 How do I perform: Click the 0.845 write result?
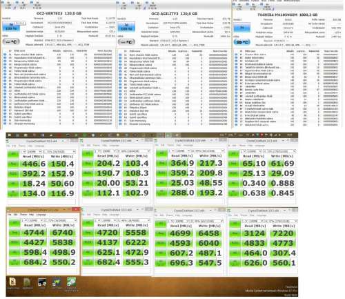pos(282,193)
